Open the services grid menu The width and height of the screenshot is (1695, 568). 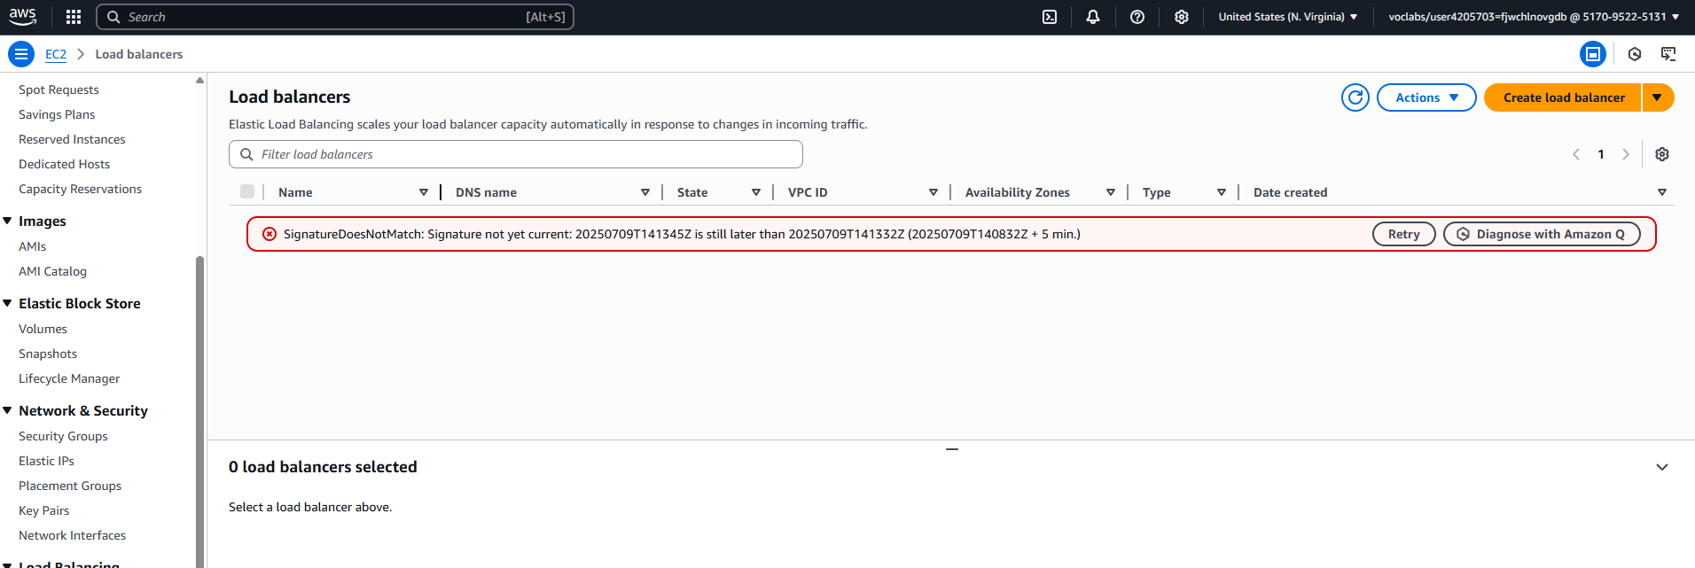(74, 17)
